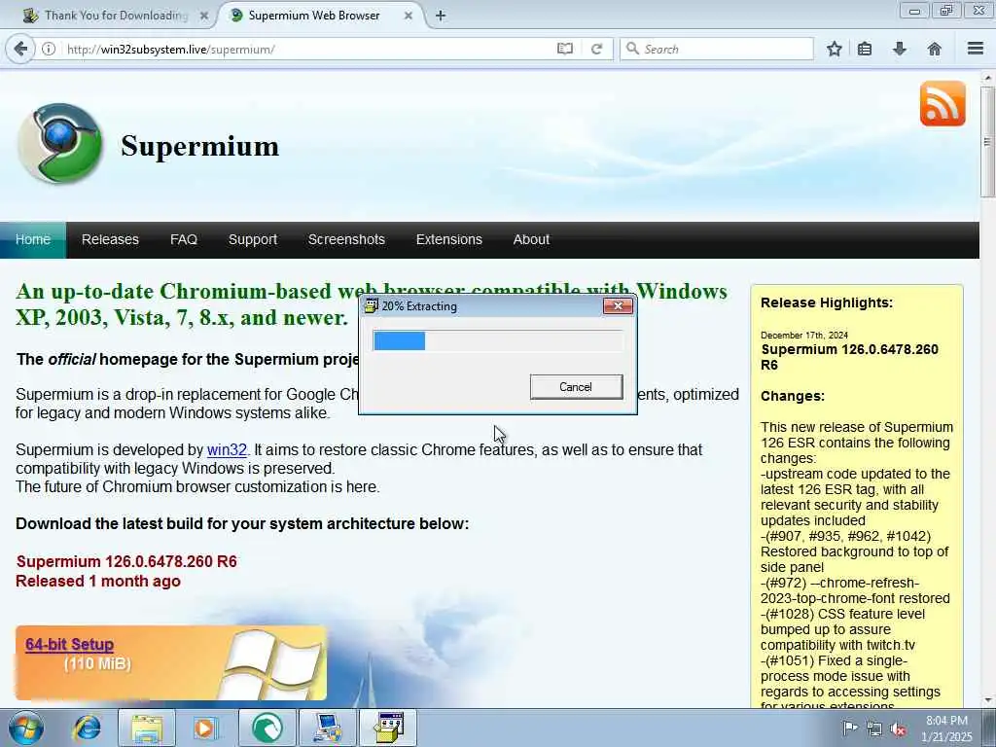Reload the page with refresh icon
This screenshot has height=747, width=996.
coord(596,49)
